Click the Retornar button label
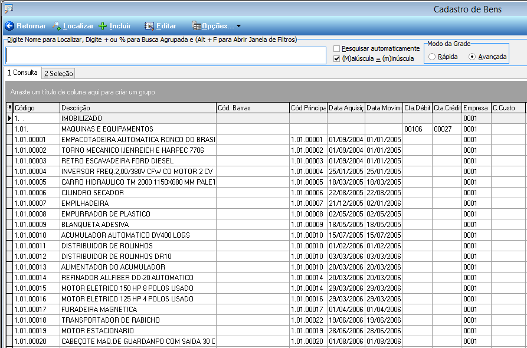Image resolution: width=527 pixels, height=348 pixels. [31, 26]
